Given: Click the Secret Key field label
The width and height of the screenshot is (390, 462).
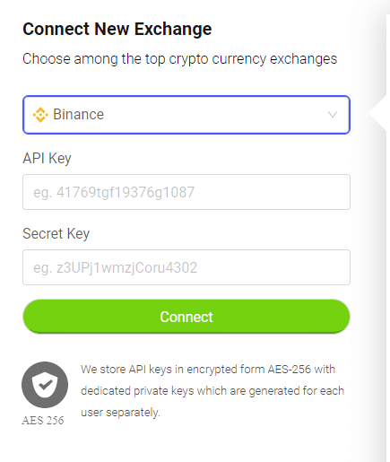Looking at the screenshot, I should pos(56,233).
